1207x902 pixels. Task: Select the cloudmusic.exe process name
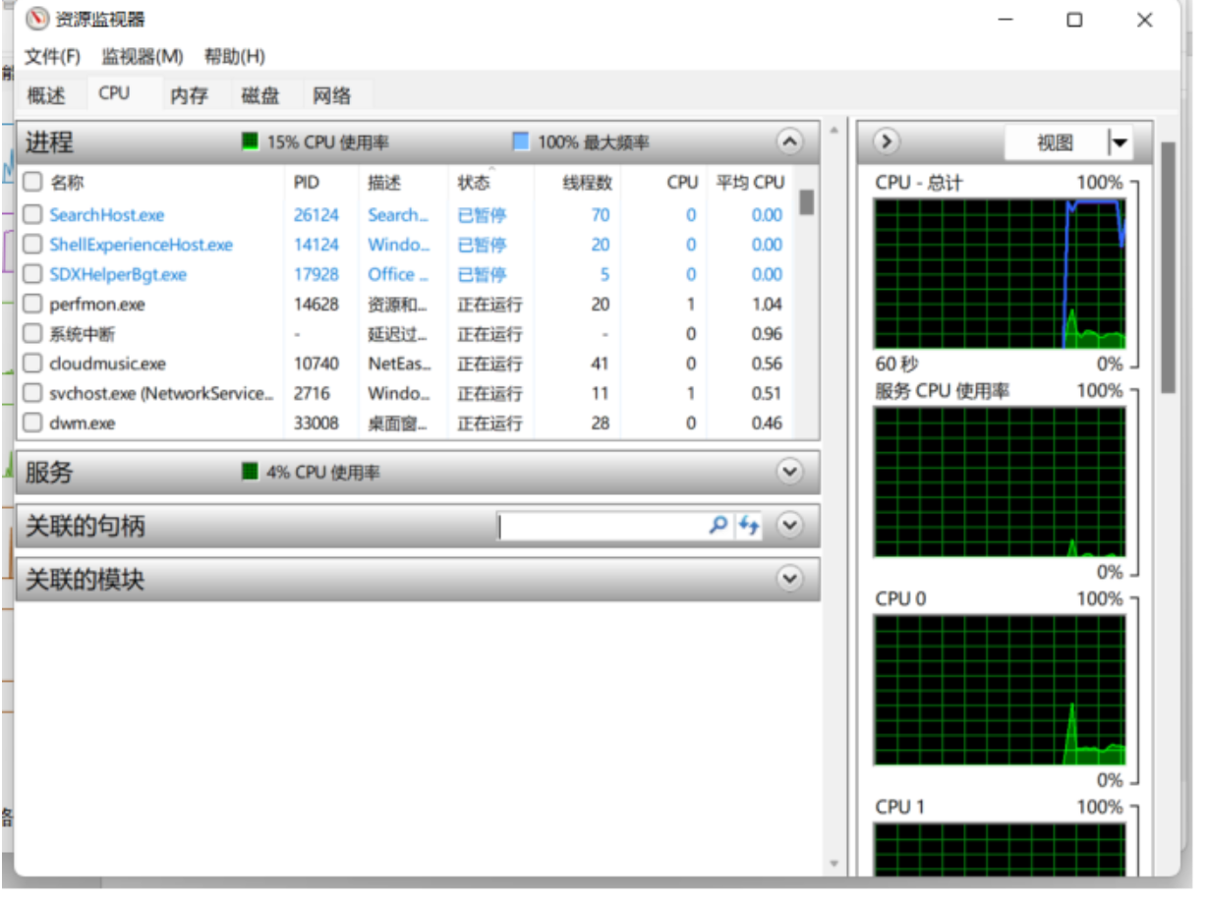pos(108,364)
